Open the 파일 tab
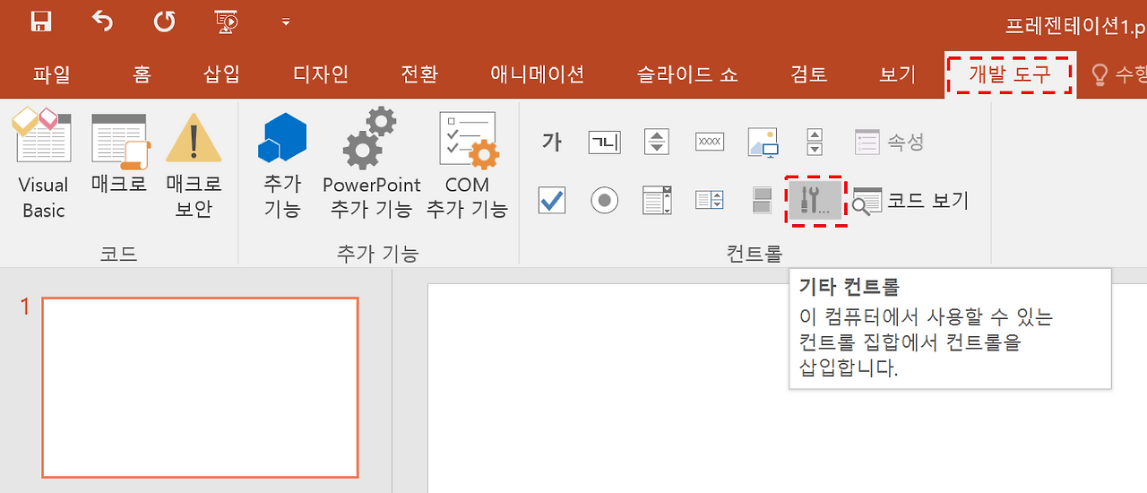The height and width of the screenshot is (493, 1147). click(x=51, y=74)
